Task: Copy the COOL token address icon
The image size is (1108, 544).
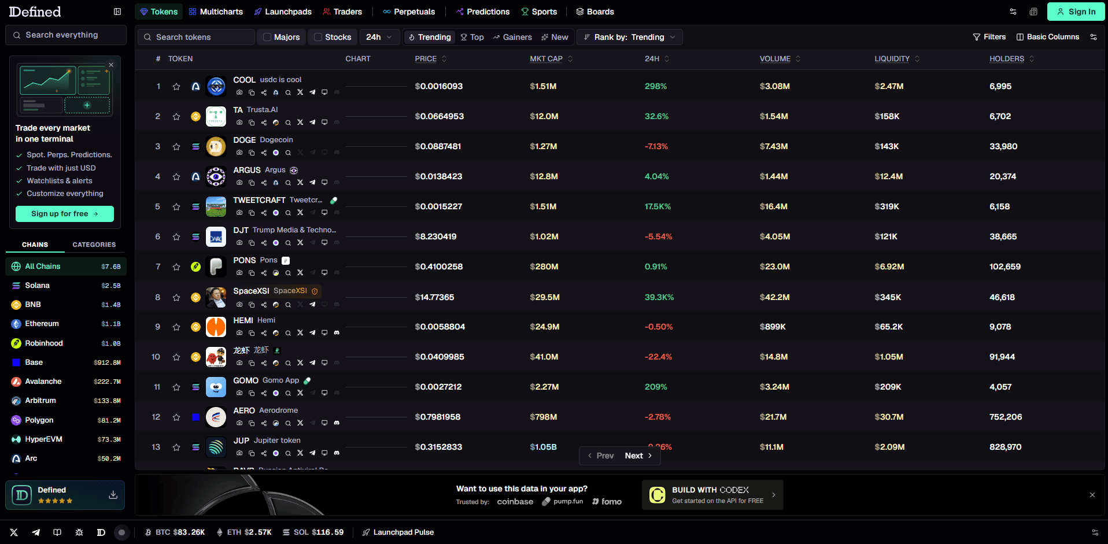Action: (252, 92)
